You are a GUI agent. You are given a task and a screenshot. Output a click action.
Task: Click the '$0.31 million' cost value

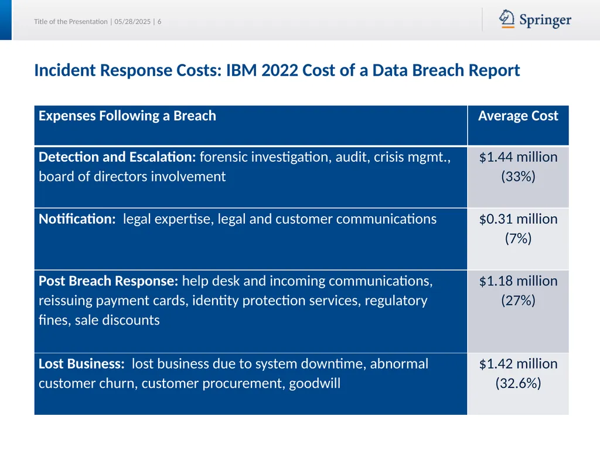518,219
